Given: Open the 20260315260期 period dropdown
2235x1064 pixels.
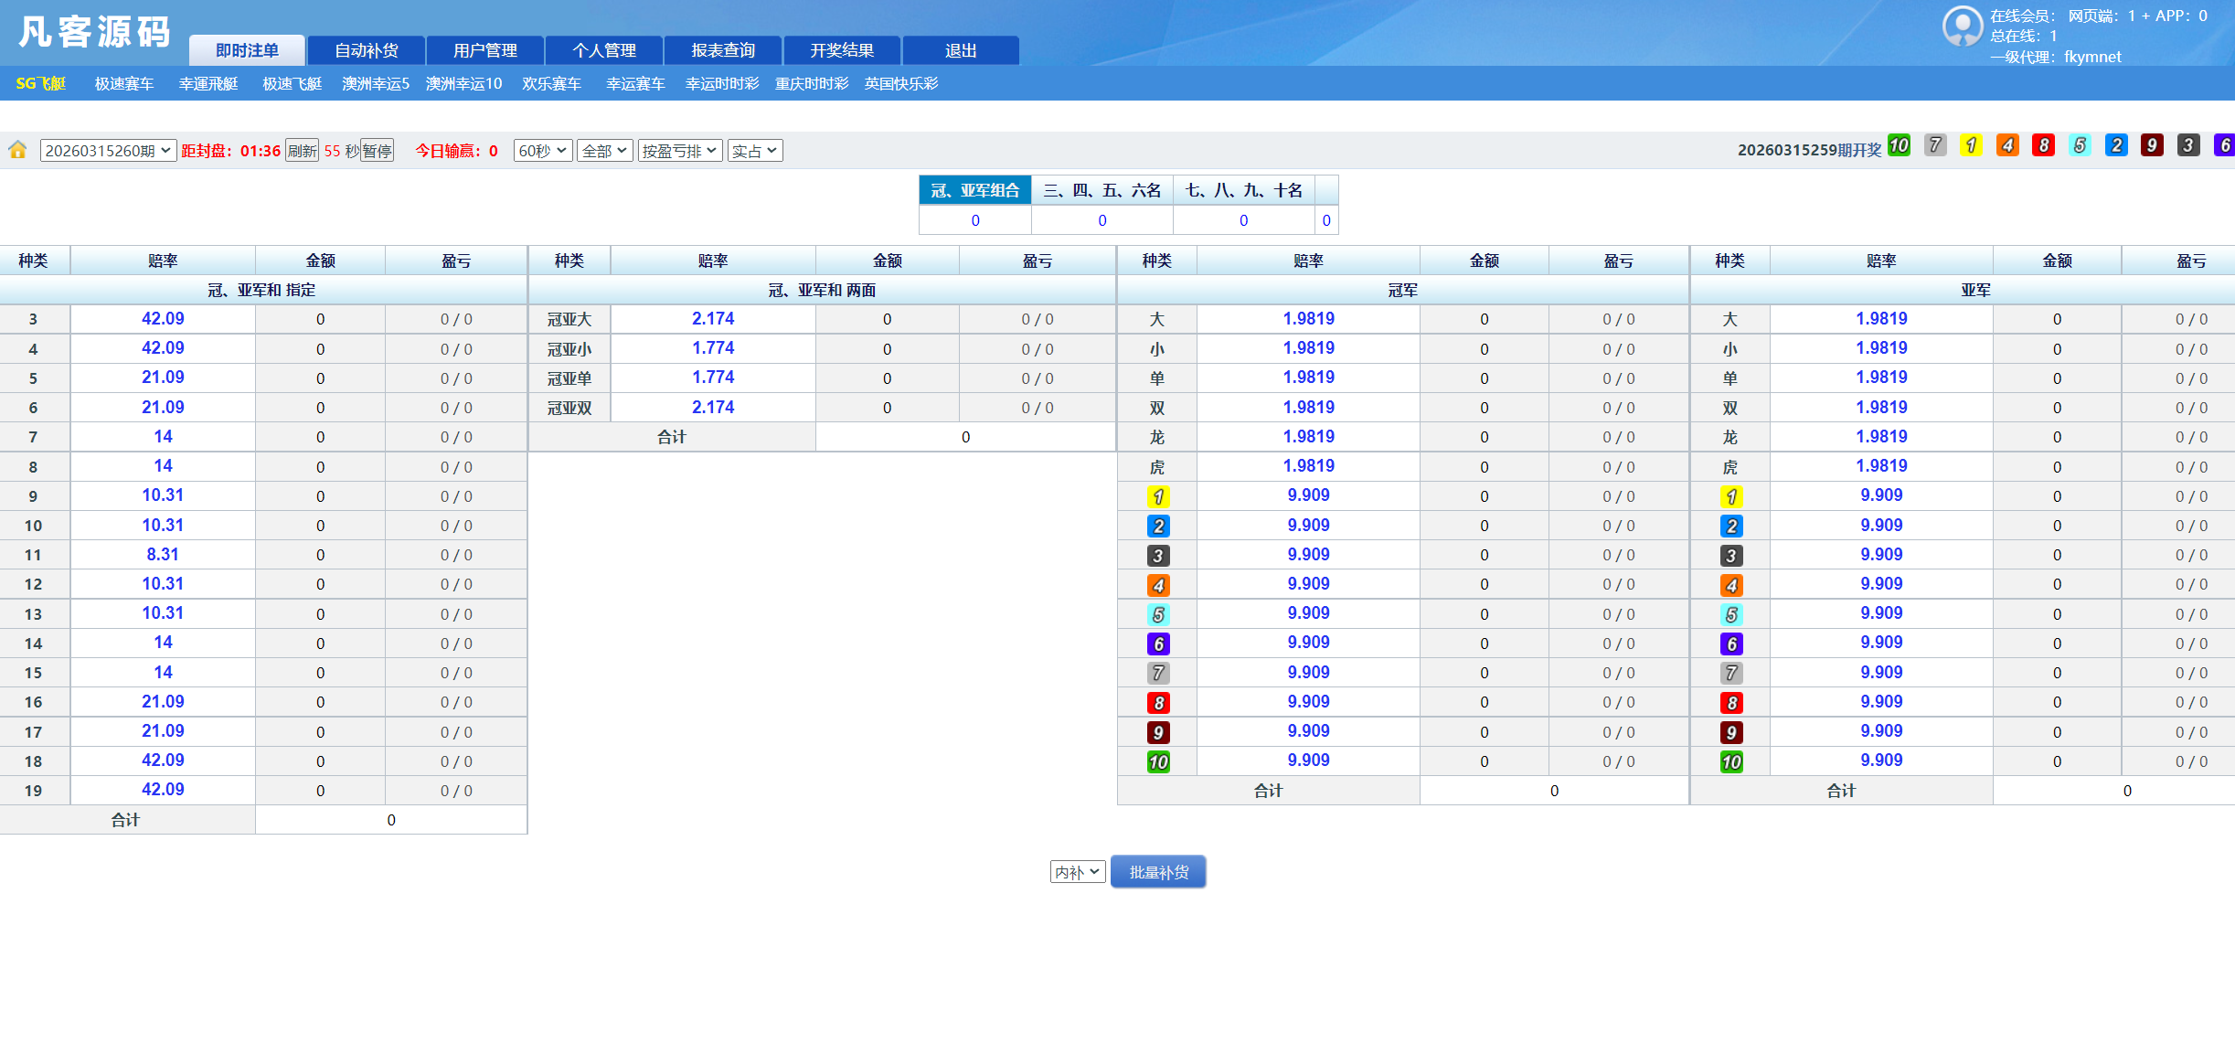Looking at the screenshot, I should click(x=107, y=150).
